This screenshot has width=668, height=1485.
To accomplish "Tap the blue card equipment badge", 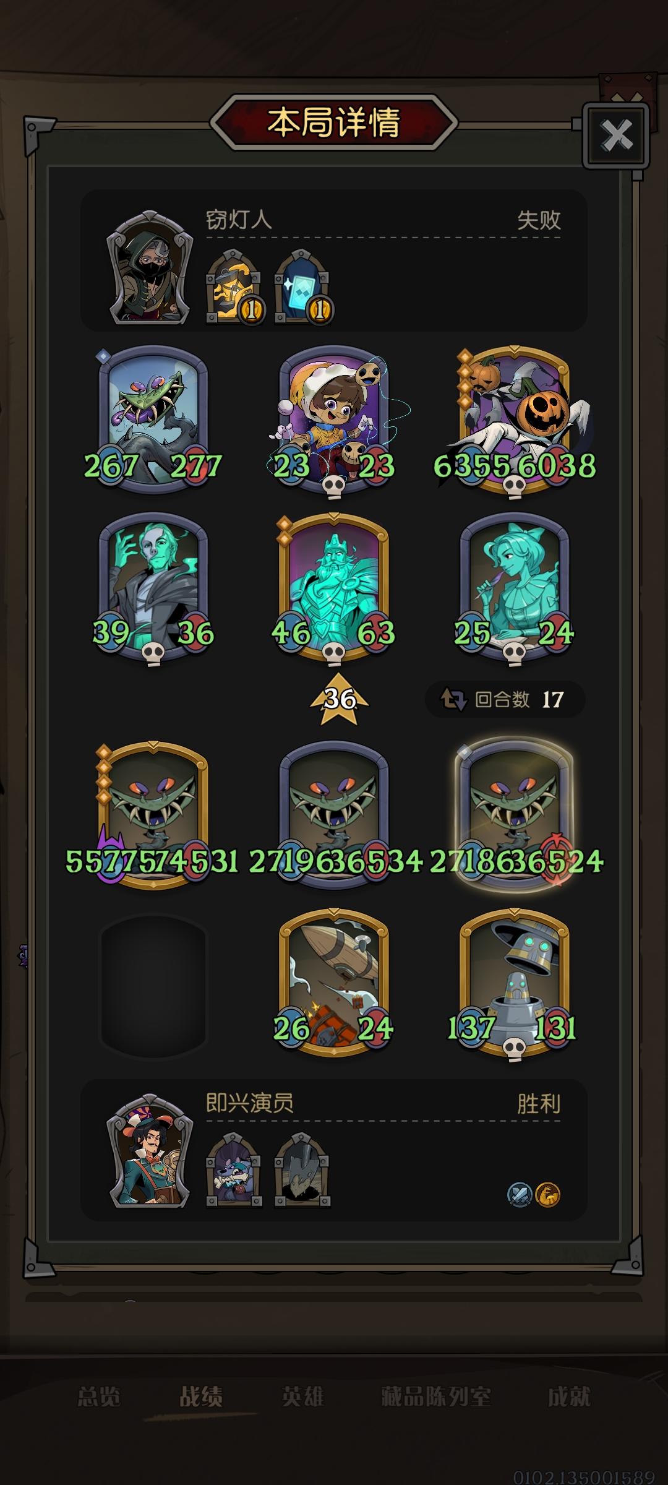I will point(302,286).
